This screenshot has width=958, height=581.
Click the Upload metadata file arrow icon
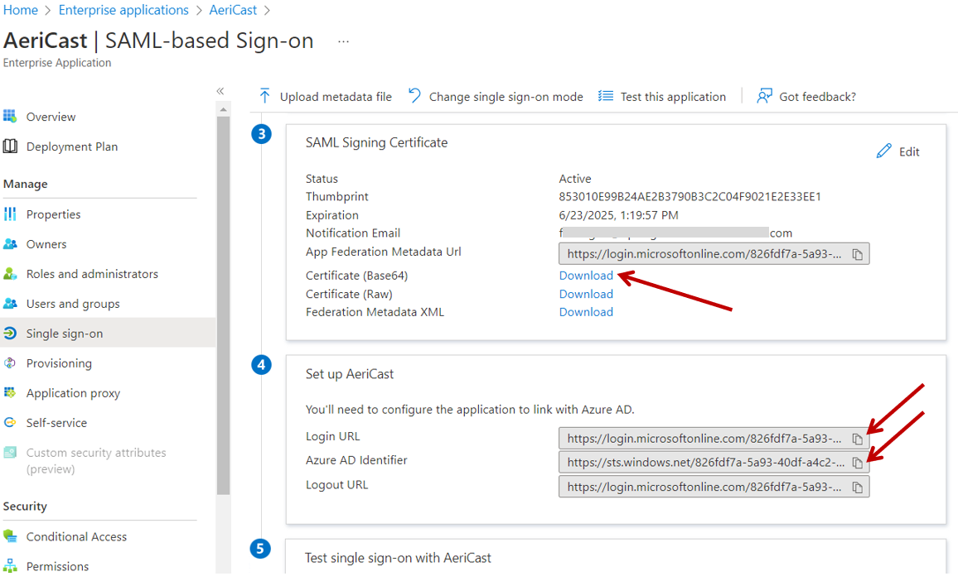click(x=264, y=96)
